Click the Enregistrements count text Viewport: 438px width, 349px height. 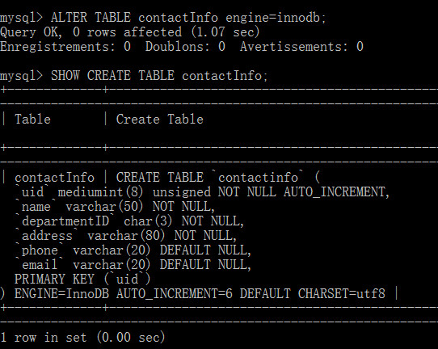coord(65,47)
